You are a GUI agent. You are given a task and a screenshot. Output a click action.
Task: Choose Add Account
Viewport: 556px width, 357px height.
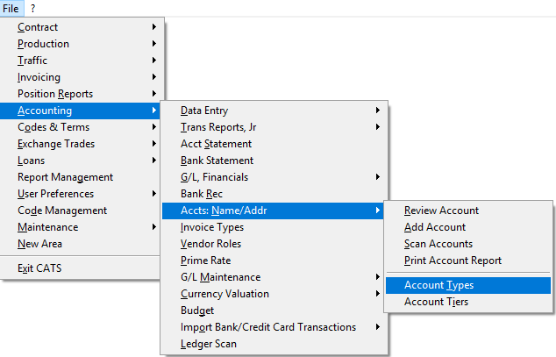coord(468,227)
